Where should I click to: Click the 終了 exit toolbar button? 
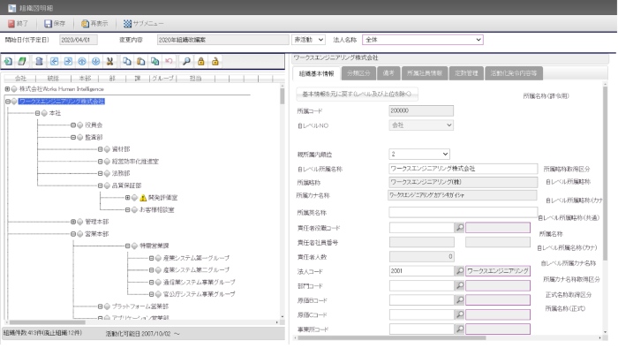[18, 24]
